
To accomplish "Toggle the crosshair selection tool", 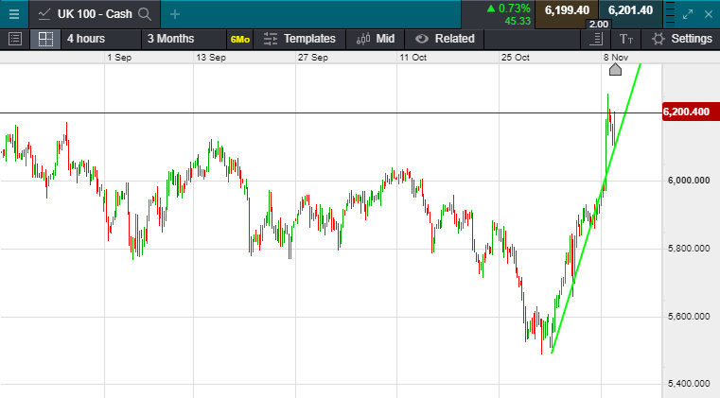I will point(44,39).
